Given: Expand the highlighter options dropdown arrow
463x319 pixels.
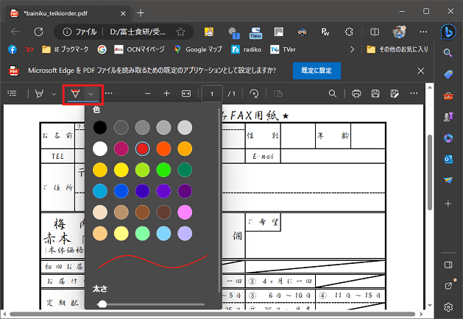Looking at the screenshot, I should 54,93.
